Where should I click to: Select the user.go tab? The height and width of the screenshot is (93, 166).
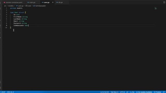coord(47,2)
